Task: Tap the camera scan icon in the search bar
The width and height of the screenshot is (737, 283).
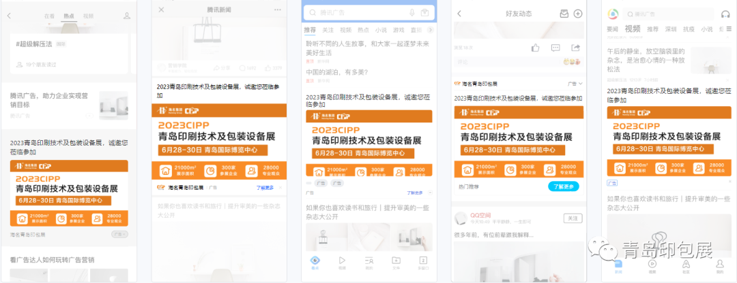Action: click(425, 13)
